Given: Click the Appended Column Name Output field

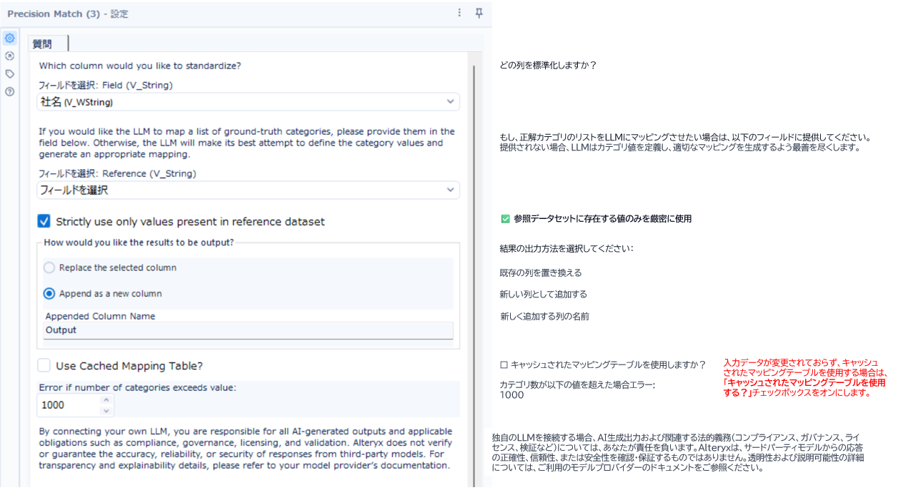Looking at the screenshot, I should [249, 331].
